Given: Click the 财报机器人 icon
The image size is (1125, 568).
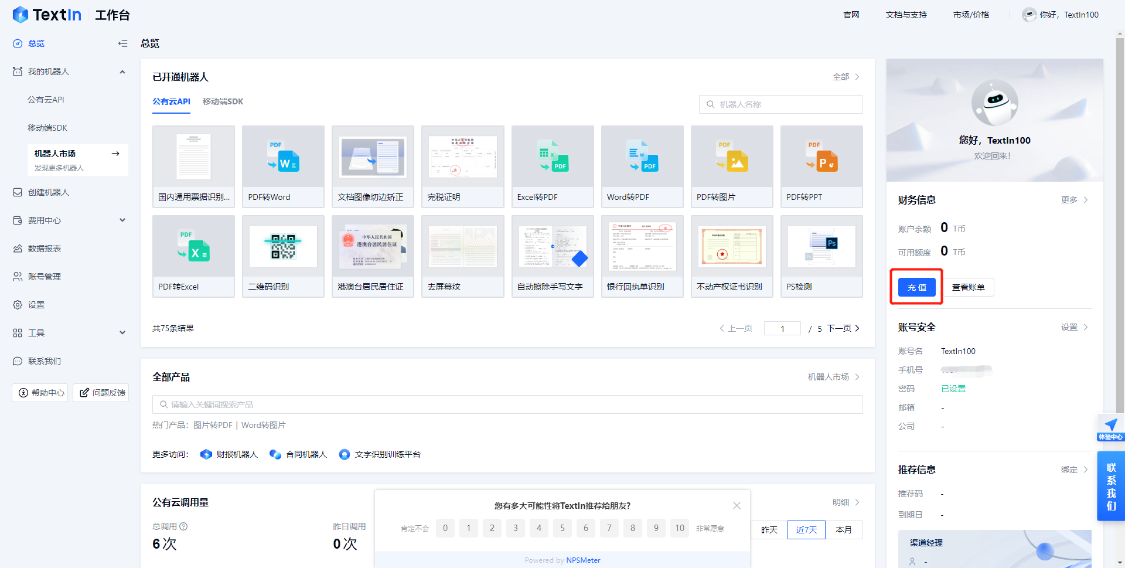Looking at the screenshot, I should tap(206, 454).
